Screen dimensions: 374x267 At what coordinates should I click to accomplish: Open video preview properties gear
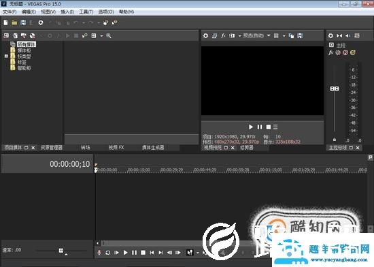pyautogui.click(x=205, y=36)
